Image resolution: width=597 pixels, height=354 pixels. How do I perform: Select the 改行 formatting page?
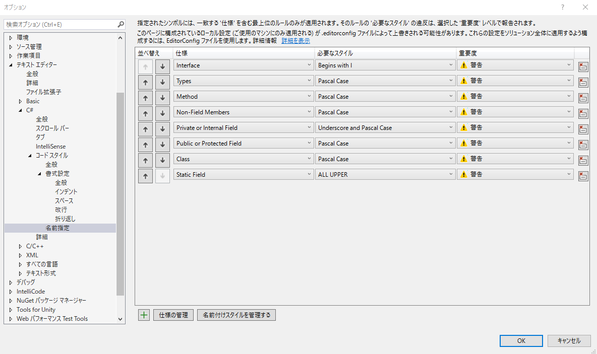point(61,210)
